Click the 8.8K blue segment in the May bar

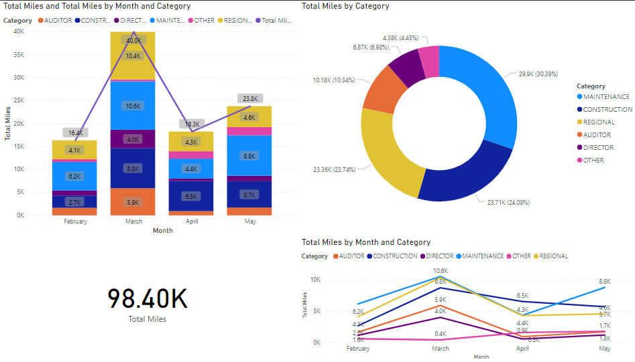[249, 156]
